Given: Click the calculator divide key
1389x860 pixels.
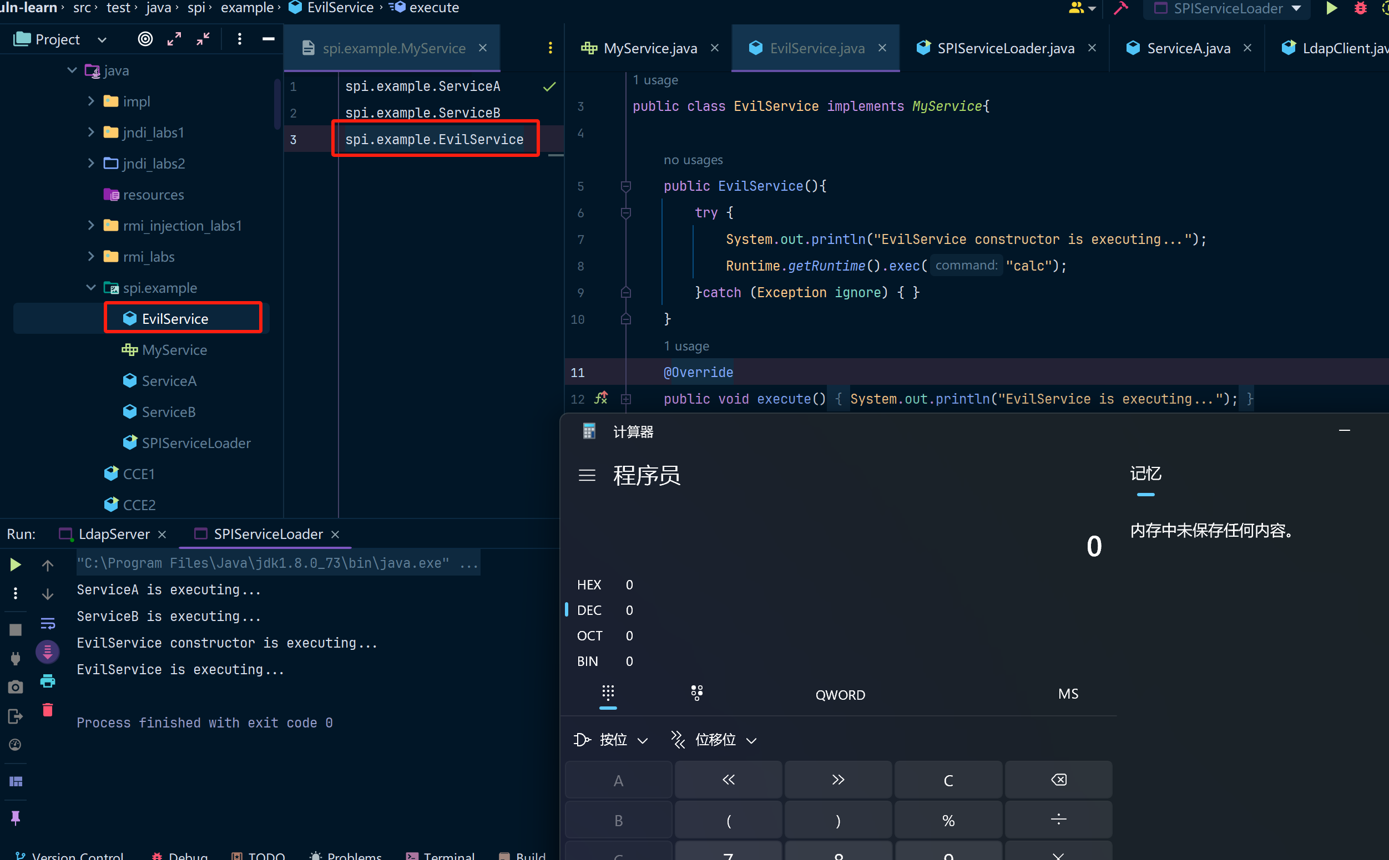Looking at the screenshot, I should [1058, 820].
